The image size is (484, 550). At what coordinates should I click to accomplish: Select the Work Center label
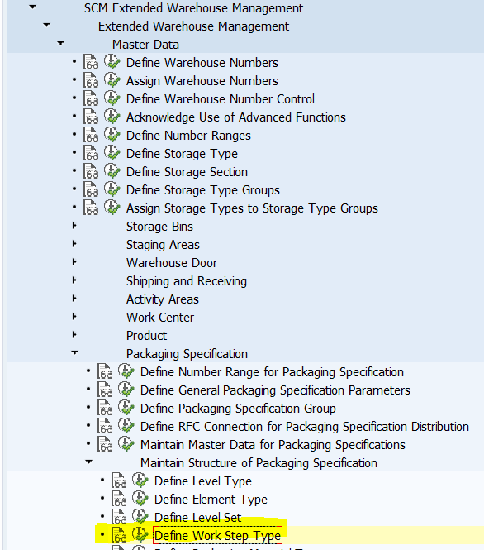(160, 318)
